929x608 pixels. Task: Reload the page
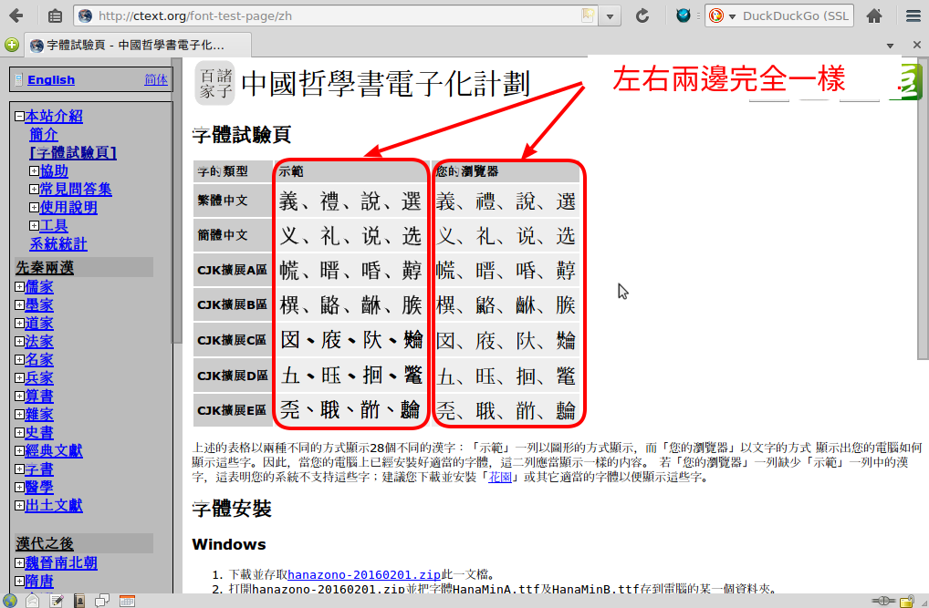click(x=642, y=16)
